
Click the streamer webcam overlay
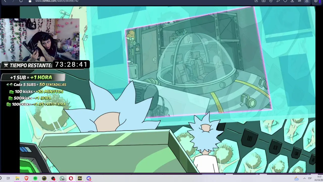click(x=40, y=40)
